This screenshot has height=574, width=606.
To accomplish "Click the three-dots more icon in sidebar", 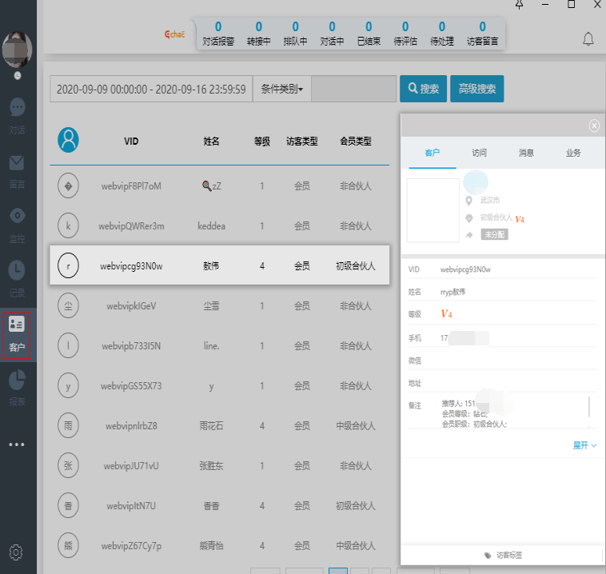I will coord(18,445).
